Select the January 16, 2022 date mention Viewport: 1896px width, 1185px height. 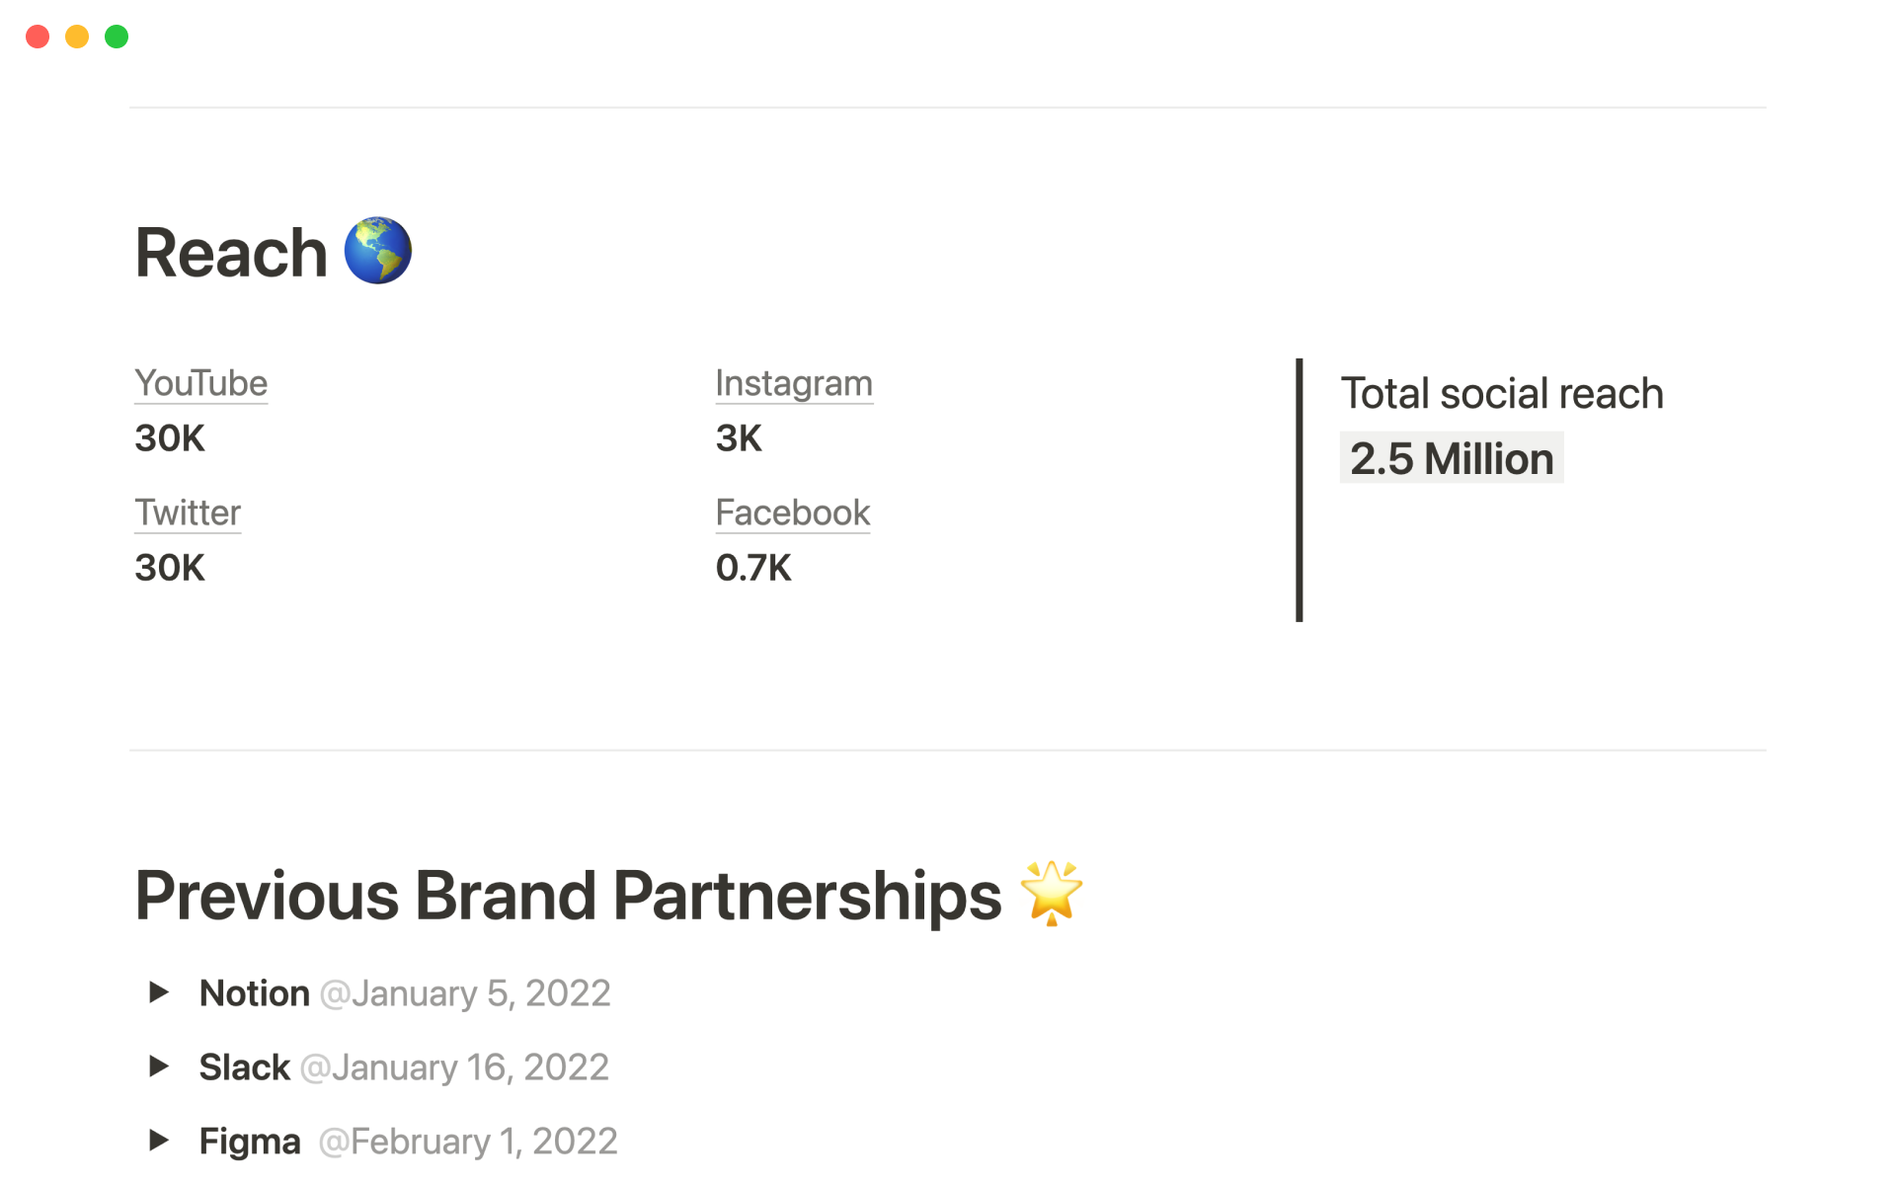coord(454,1067)
